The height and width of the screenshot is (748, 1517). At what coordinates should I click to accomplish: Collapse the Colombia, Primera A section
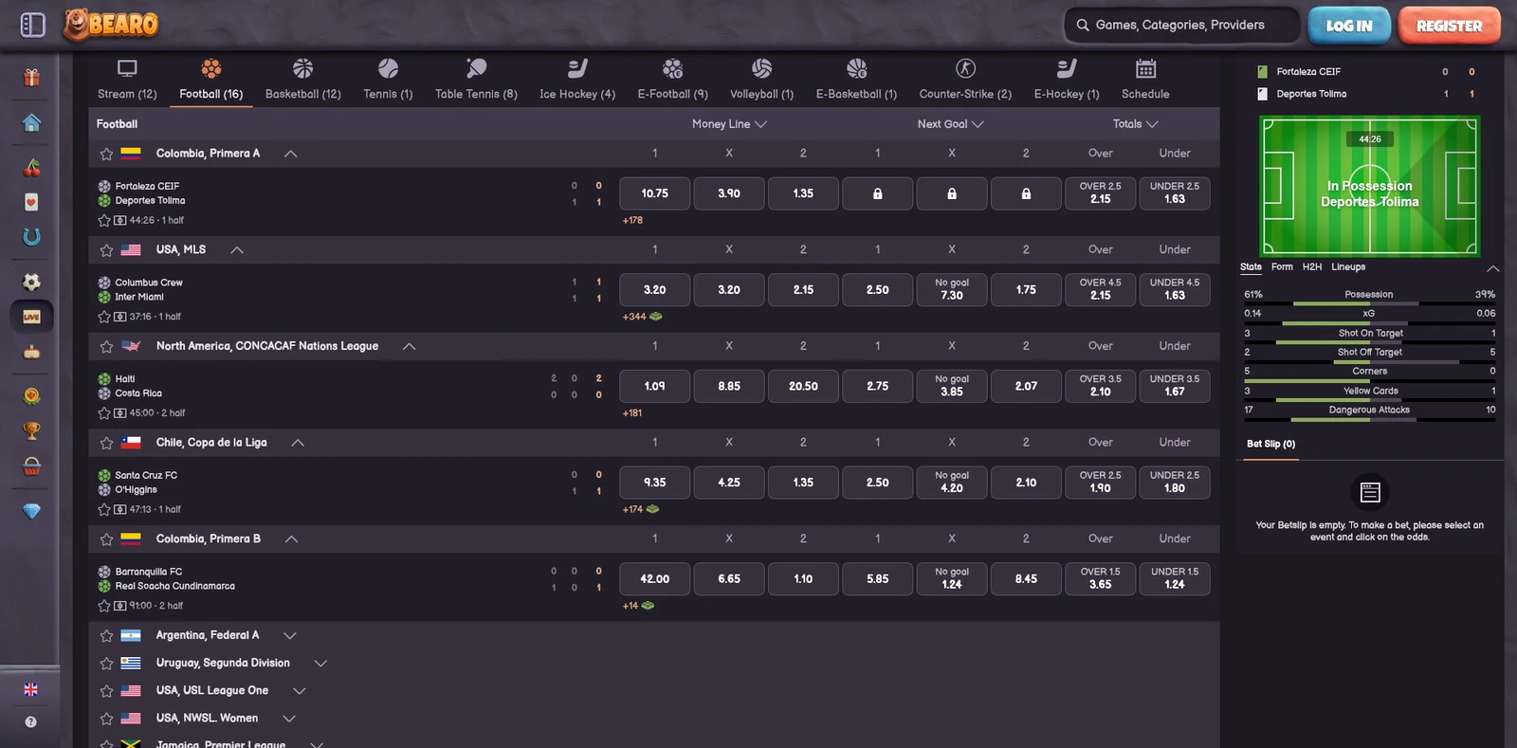tap(291, 154)
